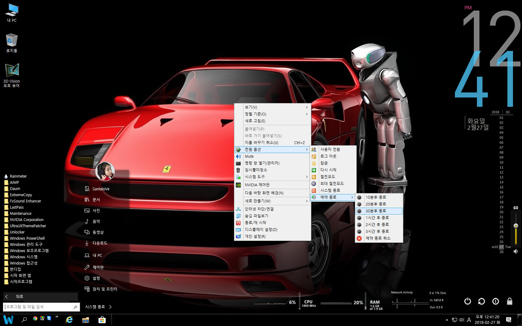Open Microsoft Store from taskbar
522x326 pixels.
(x=102, y=320)
